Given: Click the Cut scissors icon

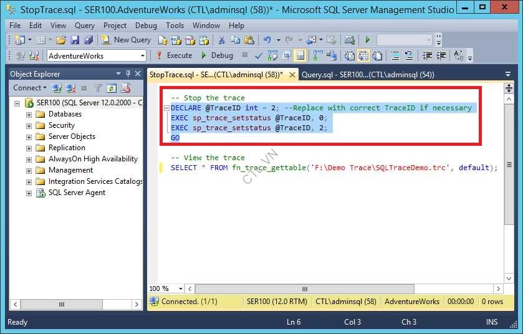Looking at the screenshot, I should point(221,40).
